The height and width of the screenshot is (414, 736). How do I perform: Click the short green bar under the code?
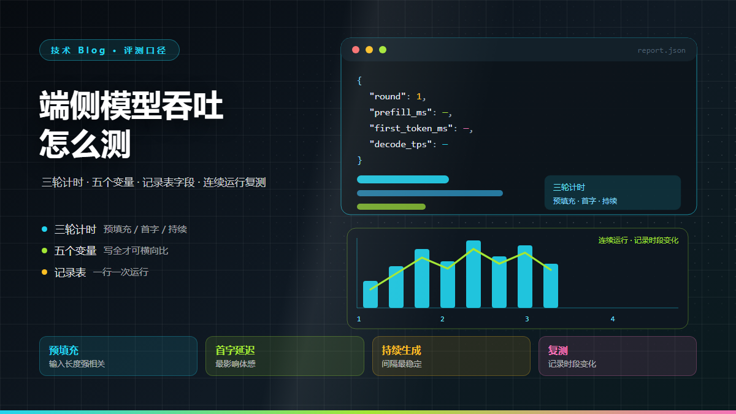391,207
